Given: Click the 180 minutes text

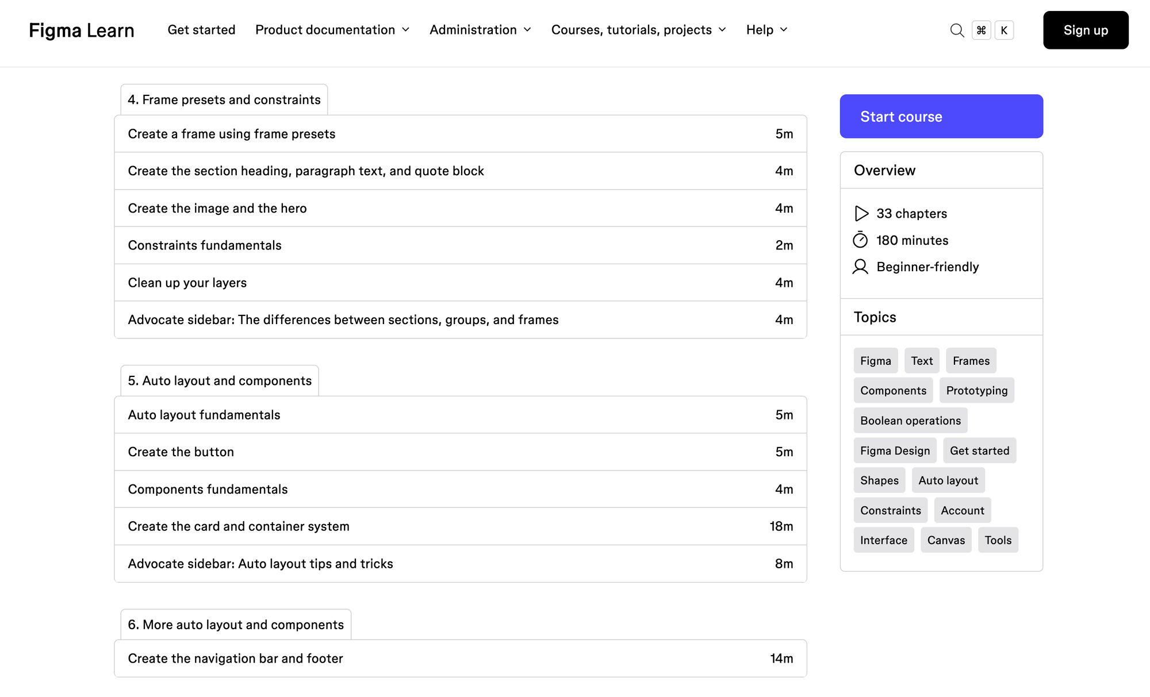Looking at the screenshot, I should [913, 240].
